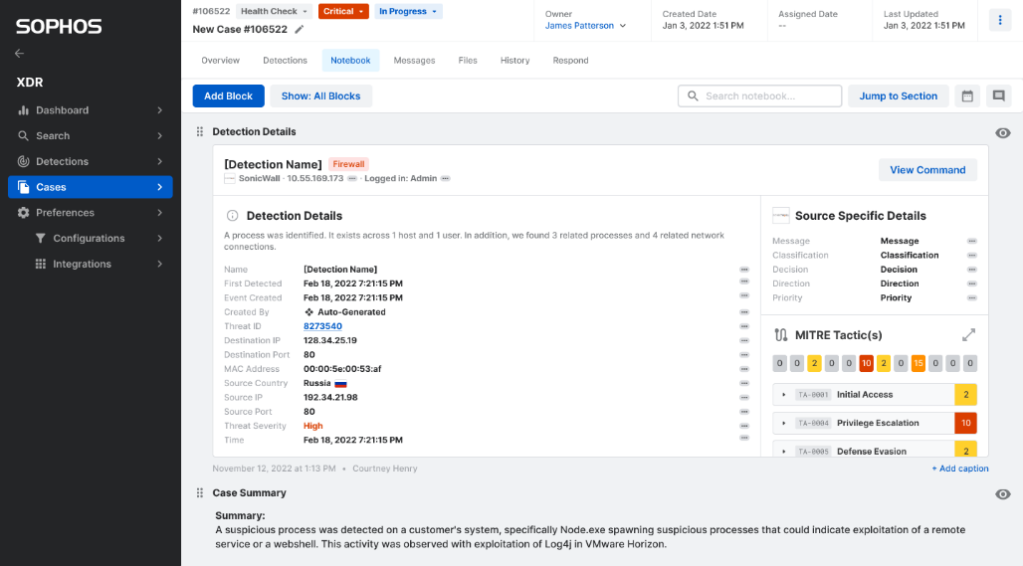
Task: Click the first yellow MITRE count box 2
Action: 814,363
